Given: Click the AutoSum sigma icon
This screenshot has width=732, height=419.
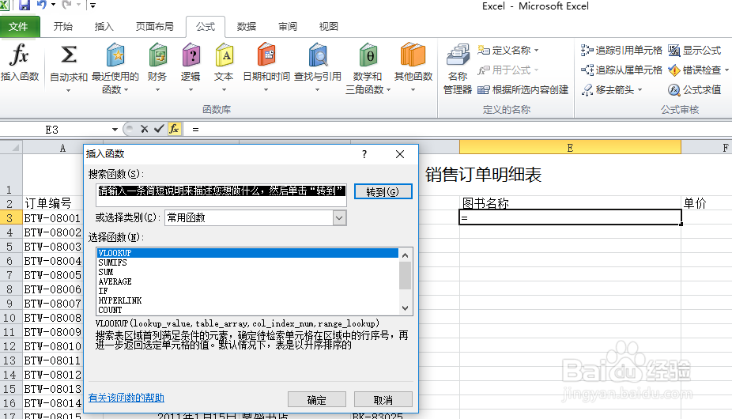Looking at the screenshot, I should [69, 55].
